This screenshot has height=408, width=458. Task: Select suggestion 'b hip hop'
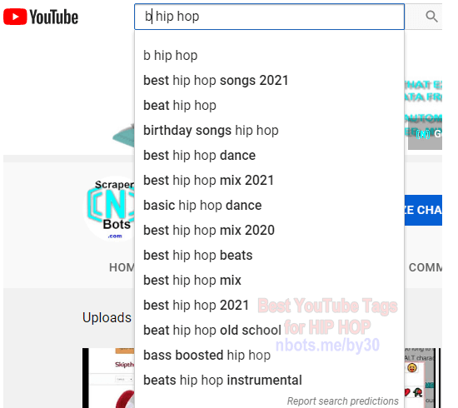pos(269,55)
